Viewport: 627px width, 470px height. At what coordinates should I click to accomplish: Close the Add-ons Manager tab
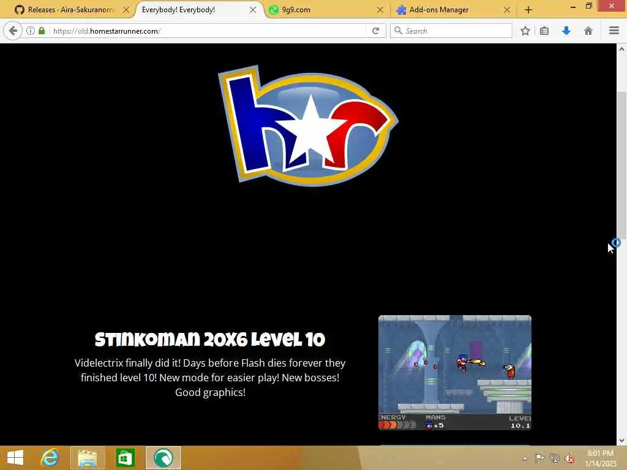pos(506,10)
